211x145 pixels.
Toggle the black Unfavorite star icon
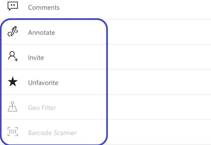(13, 82)
